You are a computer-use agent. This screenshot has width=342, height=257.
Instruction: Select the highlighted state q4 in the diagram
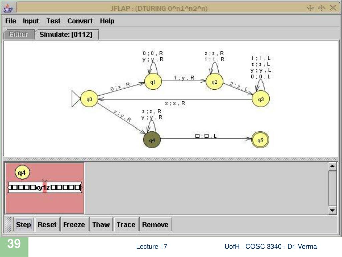click(x=152, y=140)
